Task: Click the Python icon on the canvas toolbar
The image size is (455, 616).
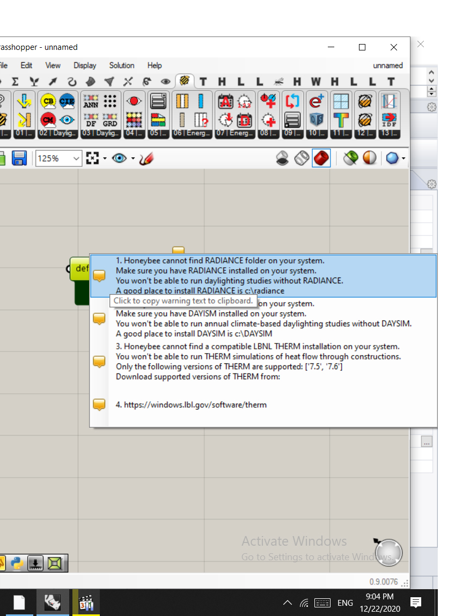Action: point(17,563)
